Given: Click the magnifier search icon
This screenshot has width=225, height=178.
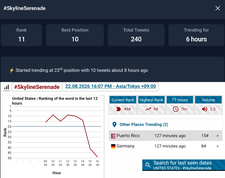Looking at the screenshot, I should pyautogui.click(x=148, y=165).
